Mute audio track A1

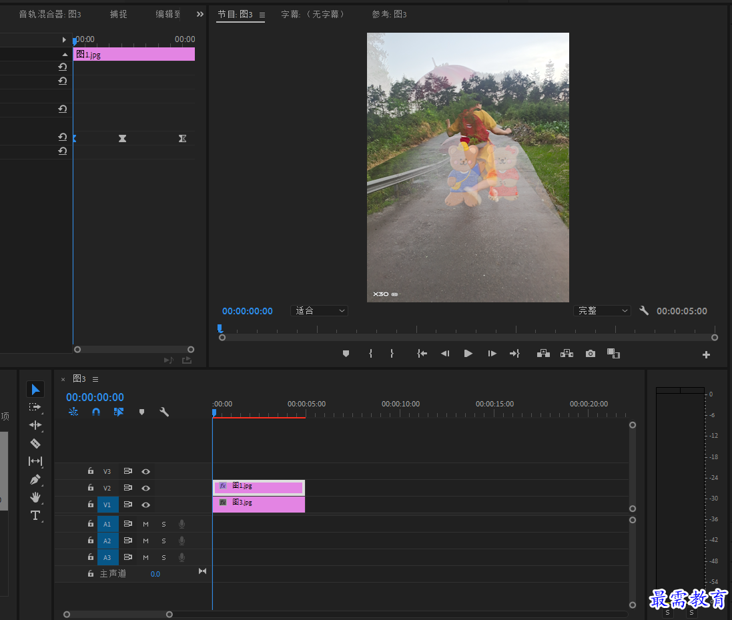click(145, 525)
